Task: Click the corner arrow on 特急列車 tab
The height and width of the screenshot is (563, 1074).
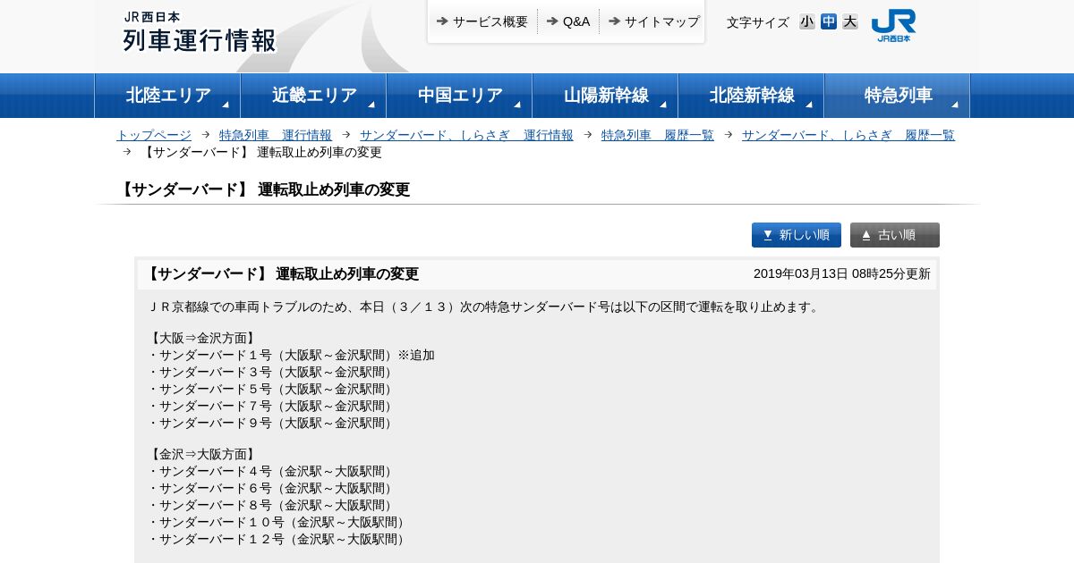Action: pyautogui.click(x=955, y=105)
